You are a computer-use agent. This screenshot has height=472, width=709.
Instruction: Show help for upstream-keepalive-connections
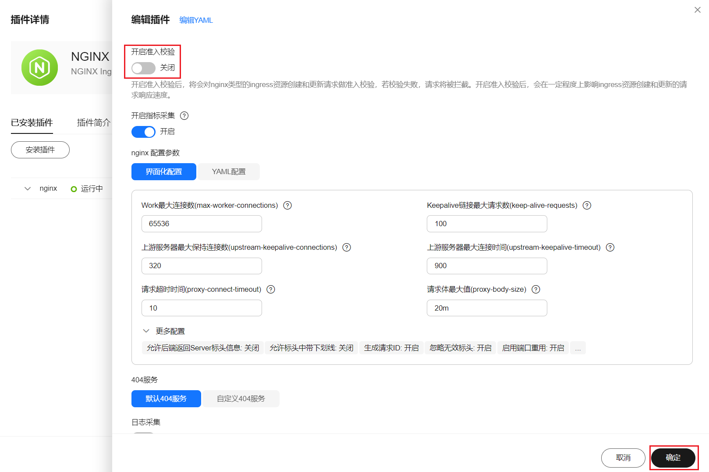point(347,248)
